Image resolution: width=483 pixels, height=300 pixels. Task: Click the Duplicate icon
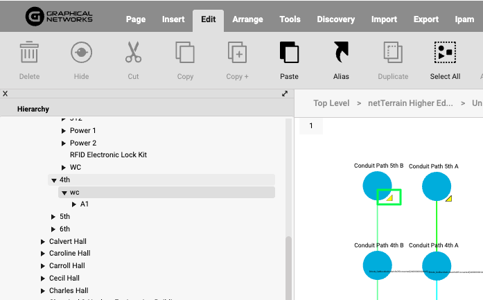(x=393, y=53)
